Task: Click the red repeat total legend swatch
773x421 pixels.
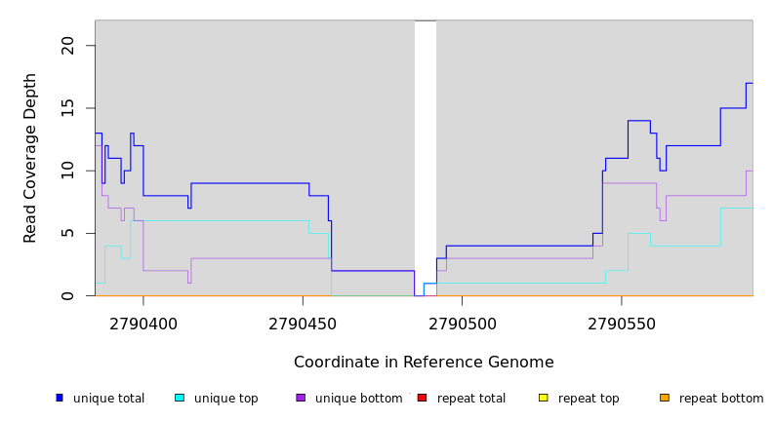Action: tap(422, 398)
